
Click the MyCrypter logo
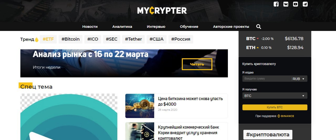[162, 10]
